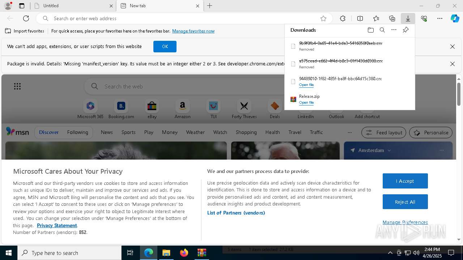This screenshot has height=260, width=463.
Task: Open the Booking.com shortcut
Action: pyautogui.click(x=121, y=109)
